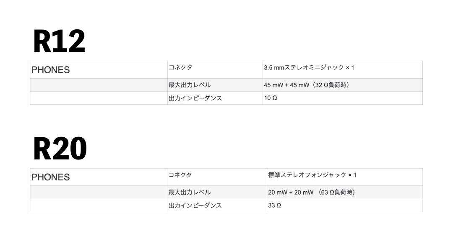Select the PHONES cell in R20 table
This screenshot has height=239, width=453.
click(x=99, y=177)
